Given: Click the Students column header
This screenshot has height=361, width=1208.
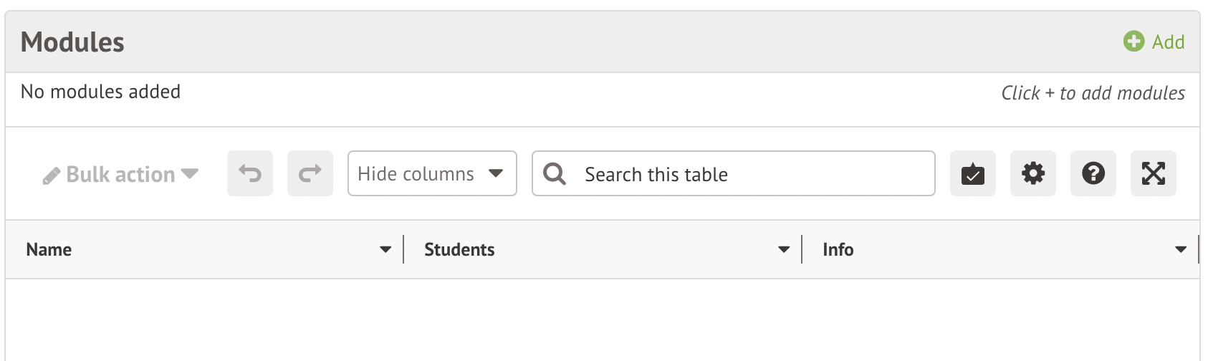Looking at the screenshot, I should (x=459, y=249).
